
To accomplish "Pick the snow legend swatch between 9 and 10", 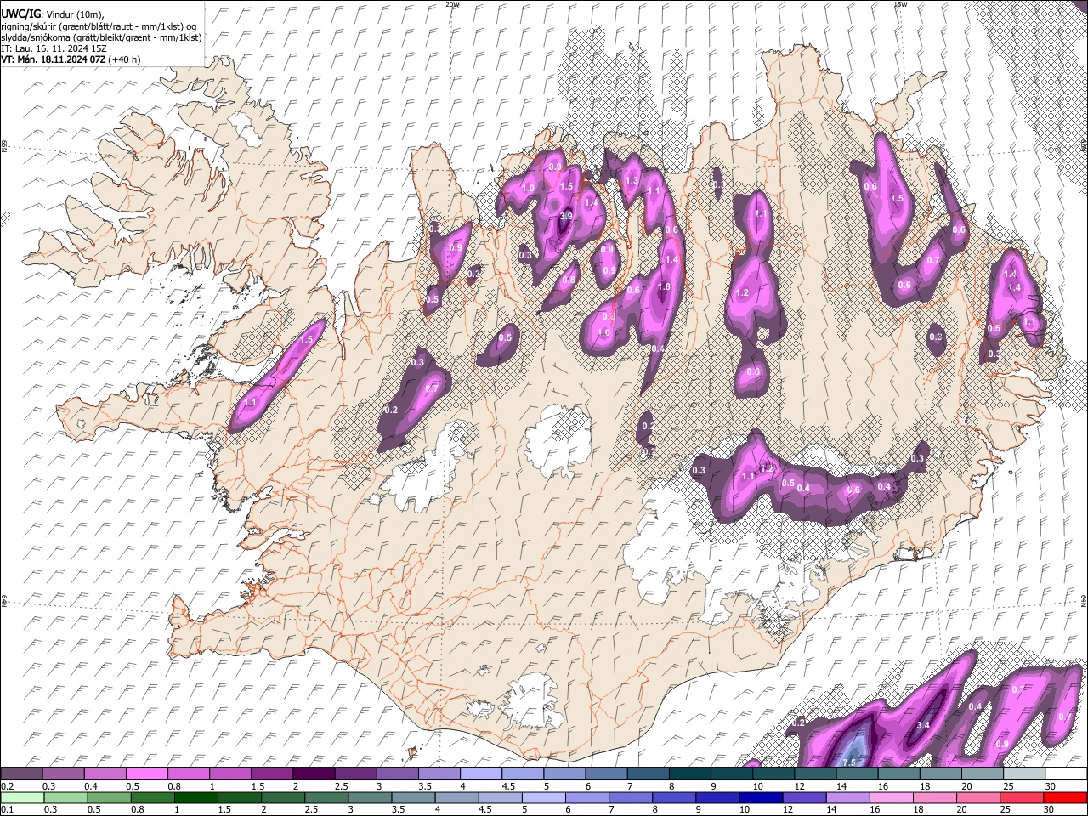I will coord(732,773).
